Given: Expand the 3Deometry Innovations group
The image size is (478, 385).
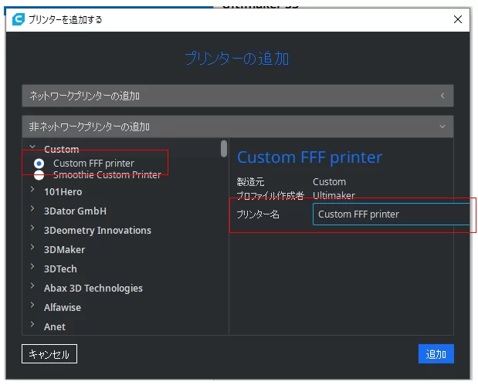Looking at the screenshot, I should point(32,228).
